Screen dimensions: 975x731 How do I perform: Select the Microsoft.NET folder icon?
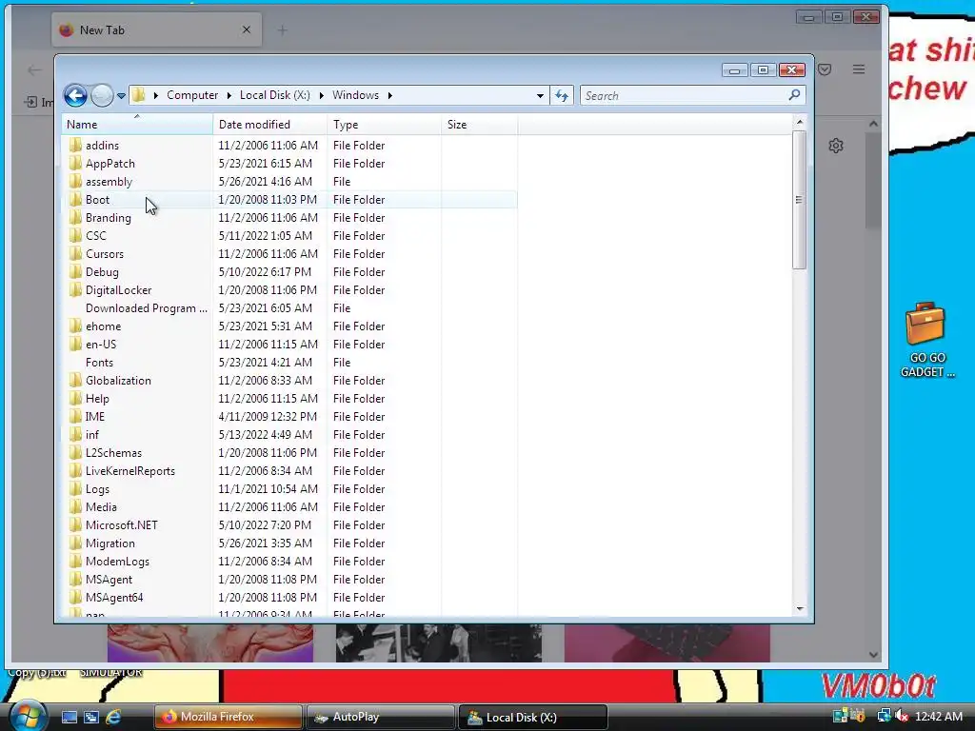pos(75,524)
